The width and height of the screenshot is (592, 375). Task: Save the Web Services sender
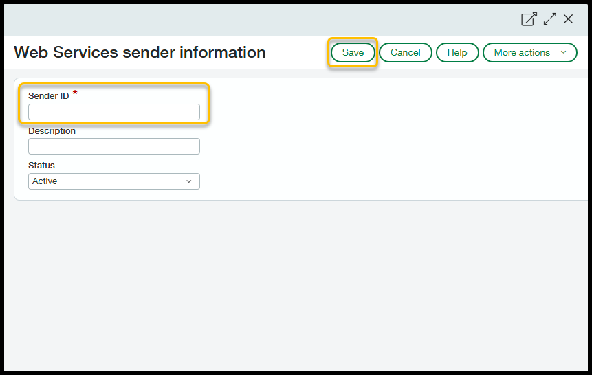[353, 53]
